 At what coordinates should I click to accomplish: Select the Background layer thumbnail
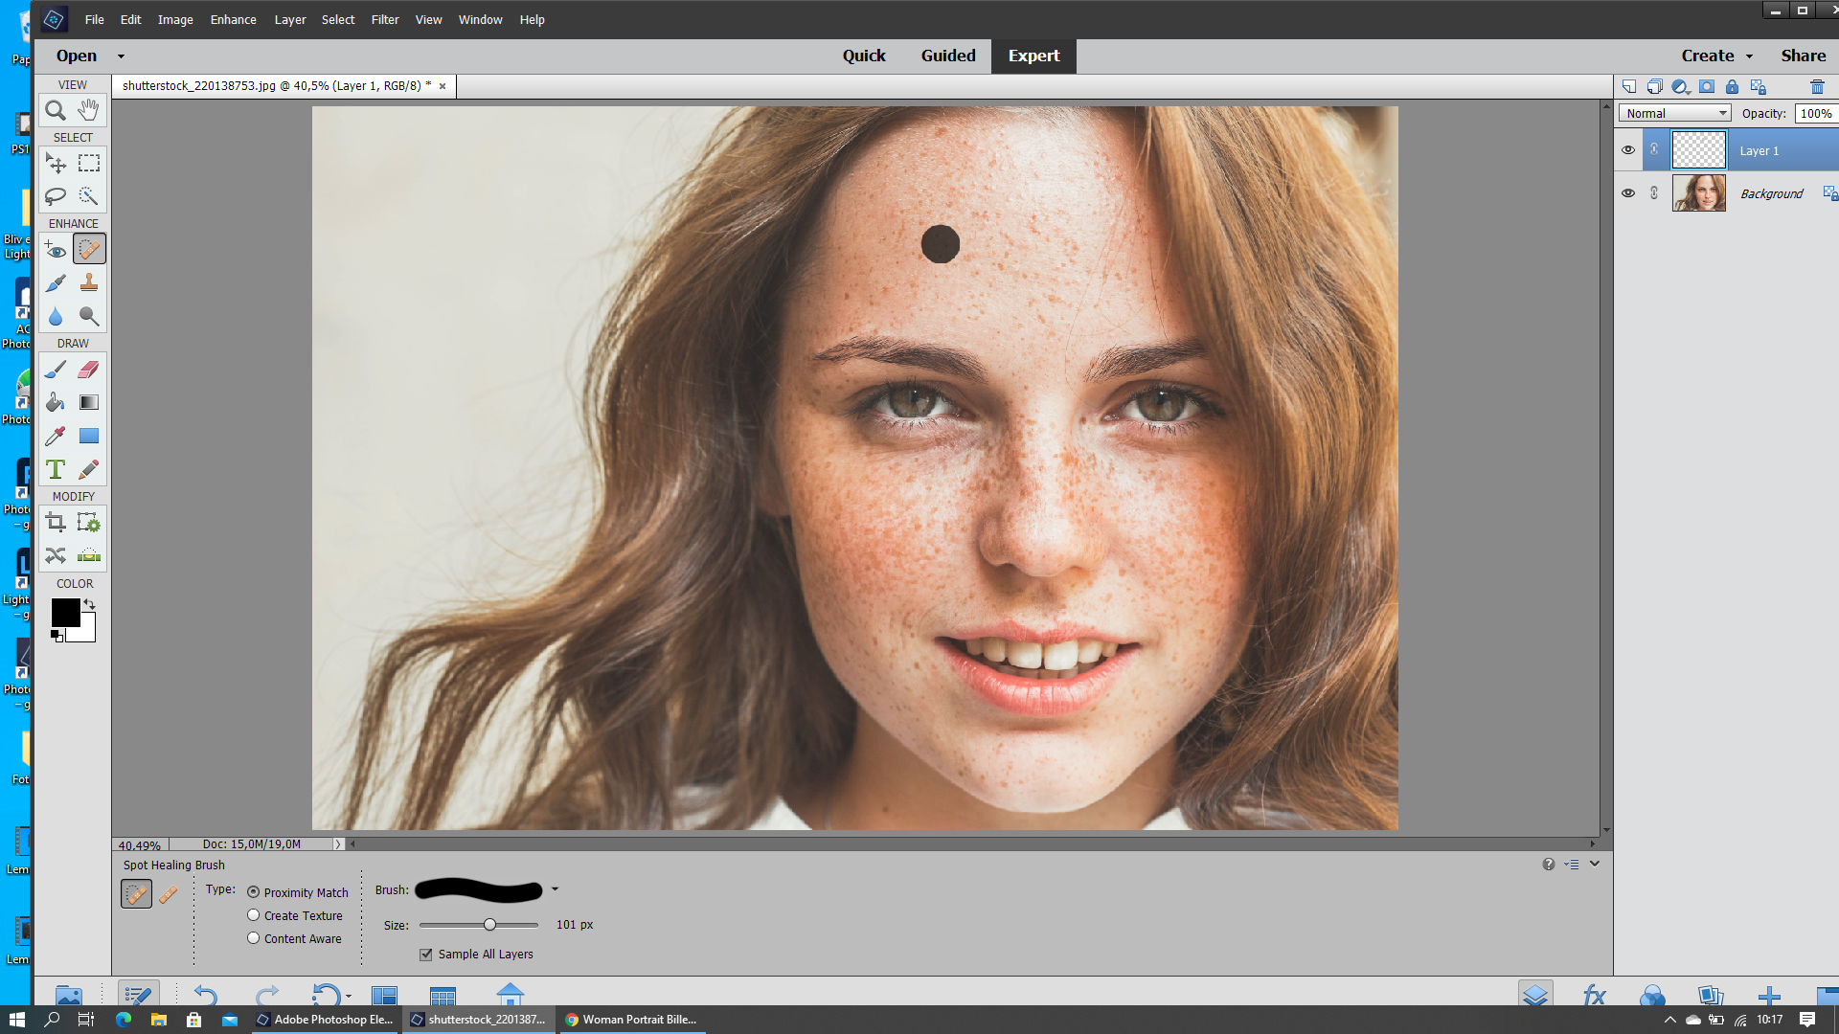coord(1698,192)
